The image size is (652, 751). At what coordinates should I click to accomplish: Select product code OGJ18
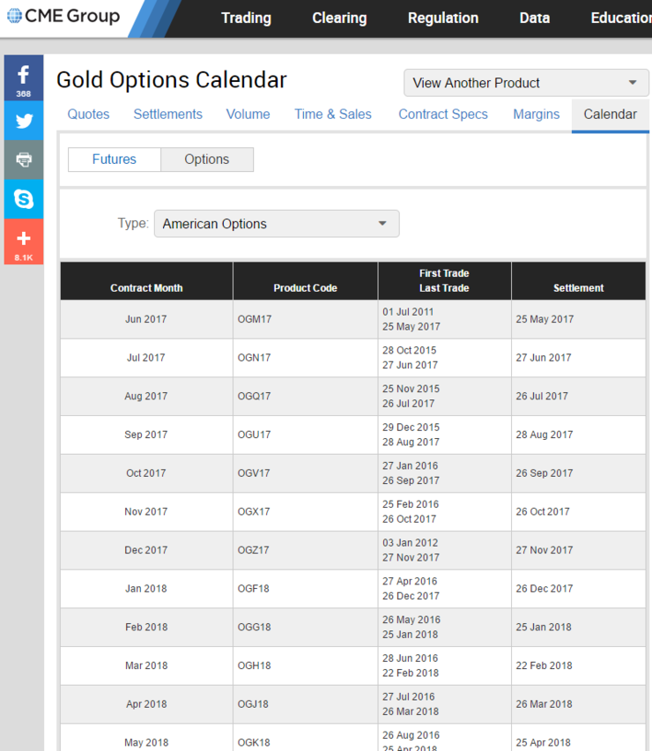tap(253, 704)
